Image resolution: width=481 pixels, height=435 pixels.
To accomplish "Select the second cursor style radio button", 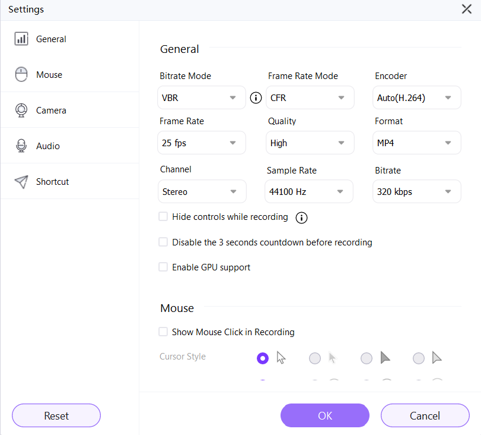I will [x=315, y=358].
